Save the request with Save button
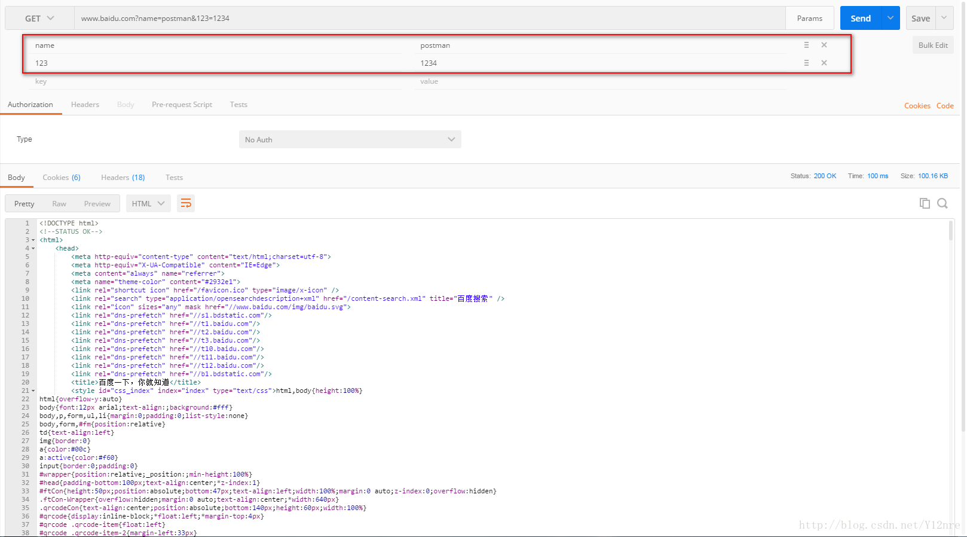The height and width of the screenshot is (537, 967). pos(920,19)
